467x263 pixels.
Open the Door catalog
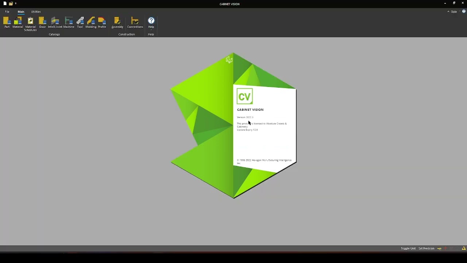(42, 23)
